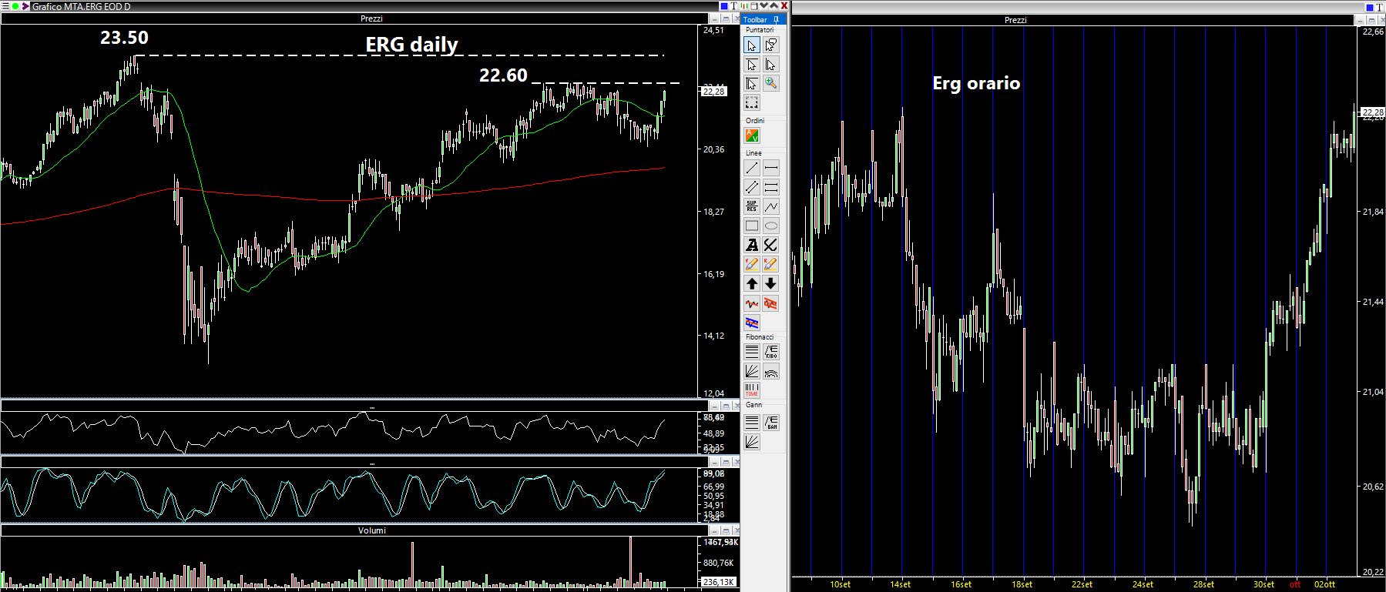This screenshot has width=1386, height=592.
Task: Click the ERG daily chart label
Action: click(x=411, y=45)
